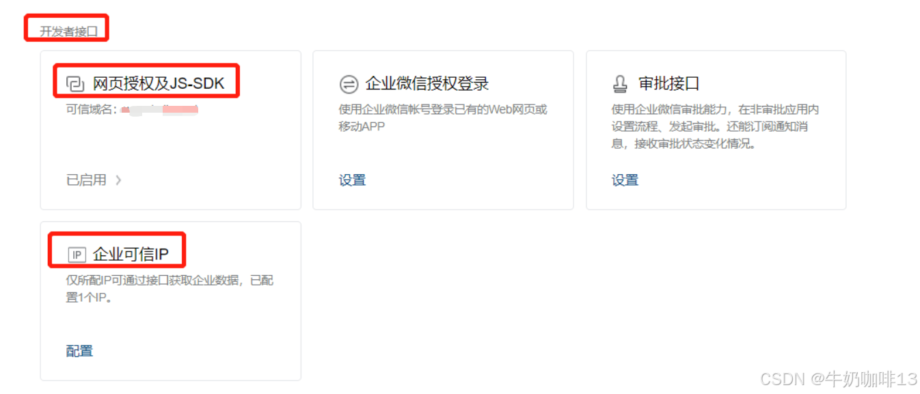Open the 网页授权及JS-SDK card title

click(x=159, y=84)
